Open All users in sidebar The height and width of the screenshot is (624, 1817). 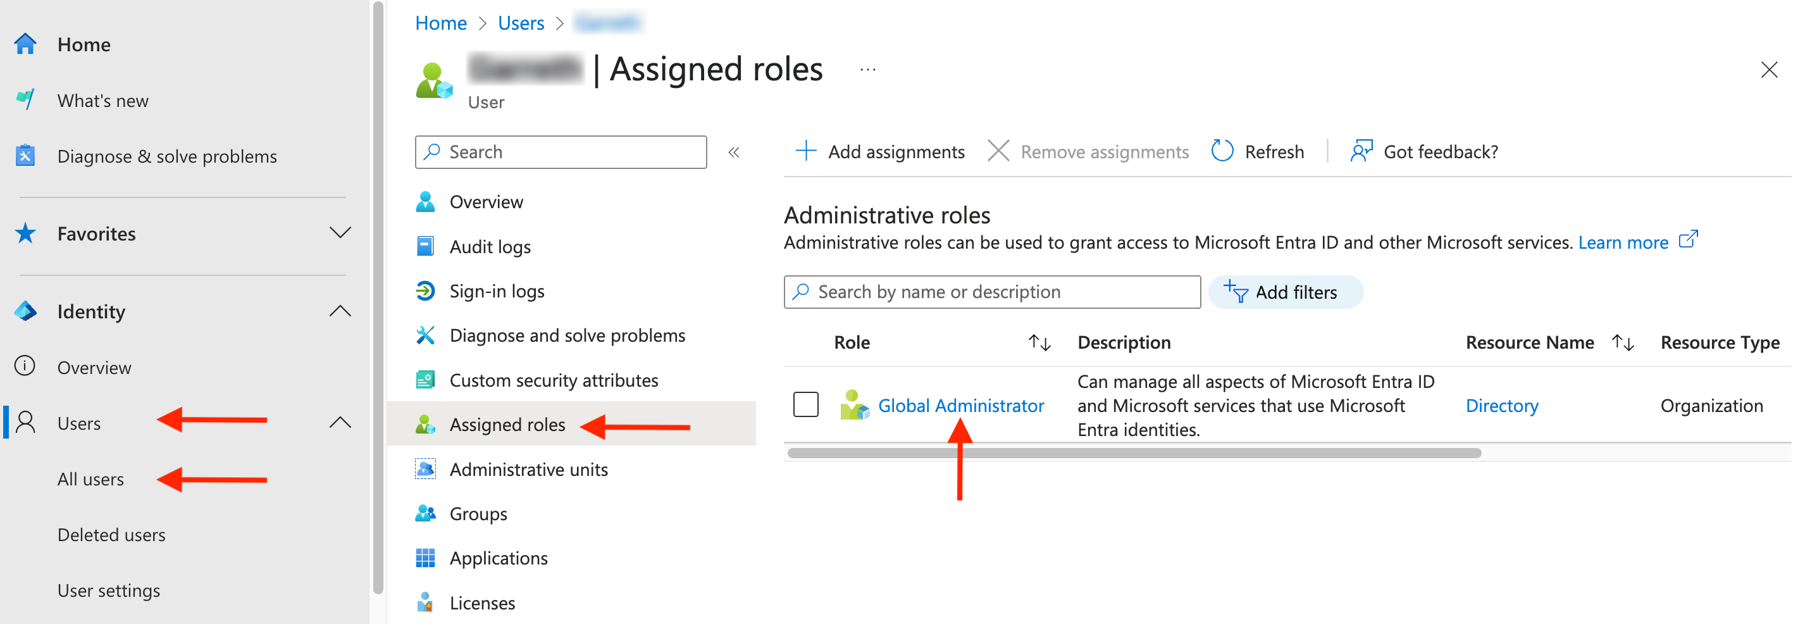(x=90, y=478)
